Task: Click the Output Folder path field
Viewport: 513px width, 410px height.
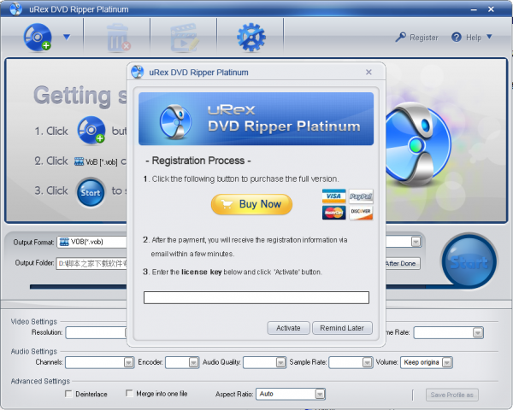Action: tap(91, 264)
